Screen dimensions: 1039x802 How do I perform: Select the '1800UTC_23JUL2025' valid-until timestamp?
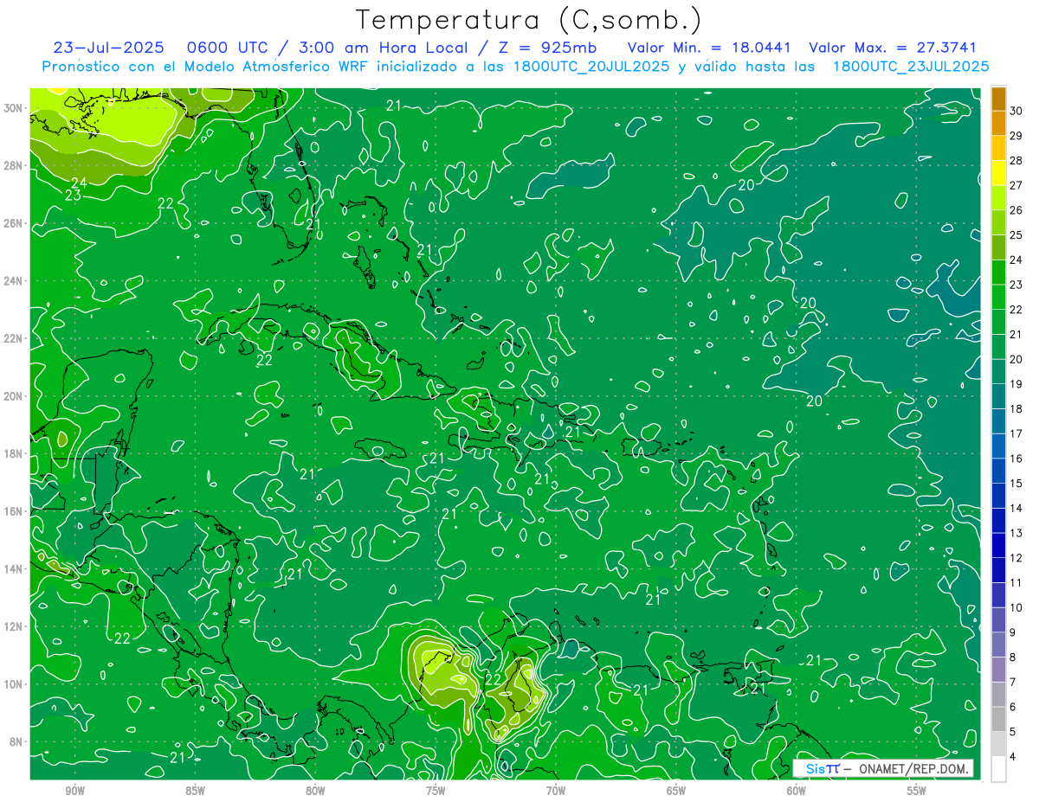[911, 67]
